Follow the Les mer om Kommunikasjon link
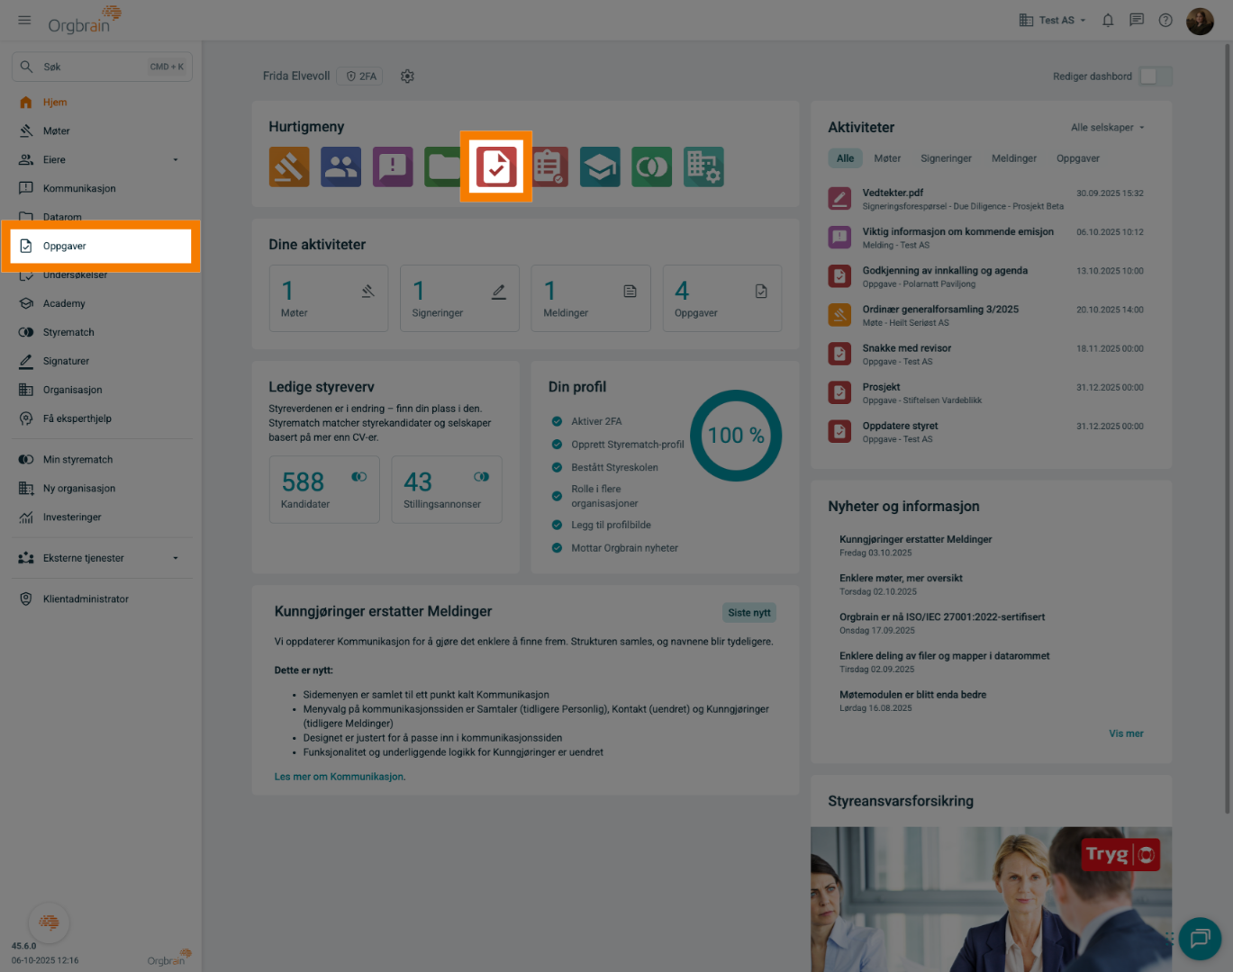1233x972 pixels. click(x=340, y=777)
